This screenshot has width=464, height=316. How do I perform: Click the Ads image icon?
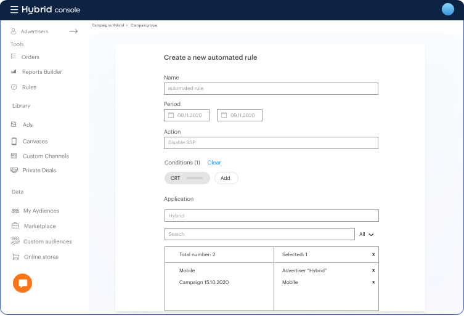tap(14, 124)
